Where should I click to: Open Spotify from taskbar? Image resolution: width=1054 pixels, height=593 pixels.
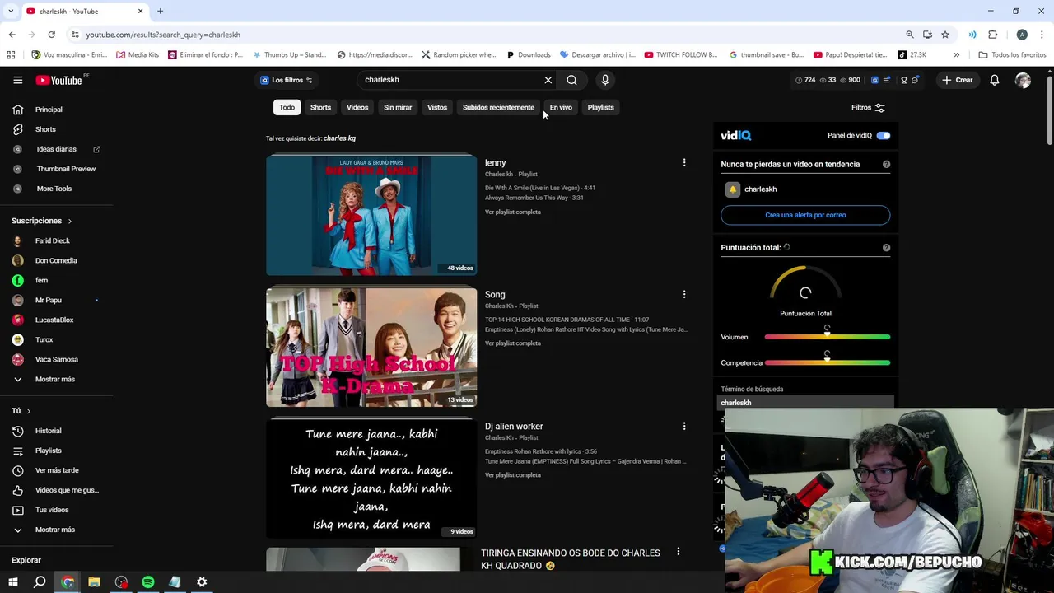coord(148,582)
